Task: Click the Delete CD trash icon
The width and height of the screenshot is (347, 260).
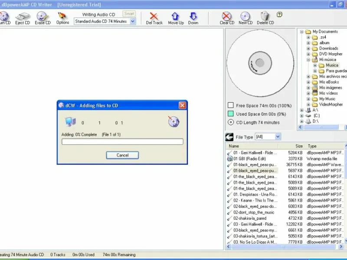Action: [x=265, y=16]
